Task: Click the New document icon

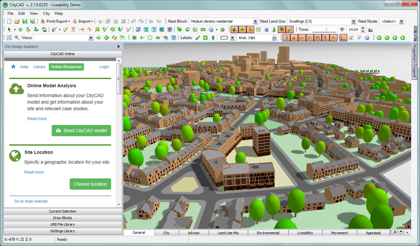Action: (x=9, y=22)
